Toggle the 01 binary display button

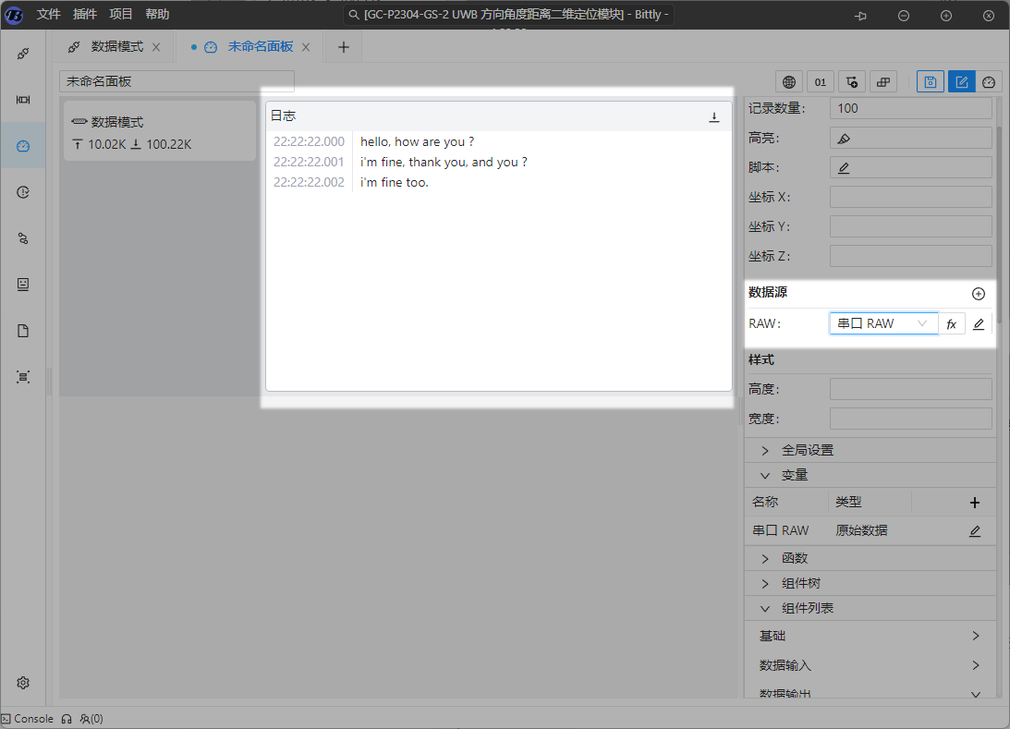point(821,81)
